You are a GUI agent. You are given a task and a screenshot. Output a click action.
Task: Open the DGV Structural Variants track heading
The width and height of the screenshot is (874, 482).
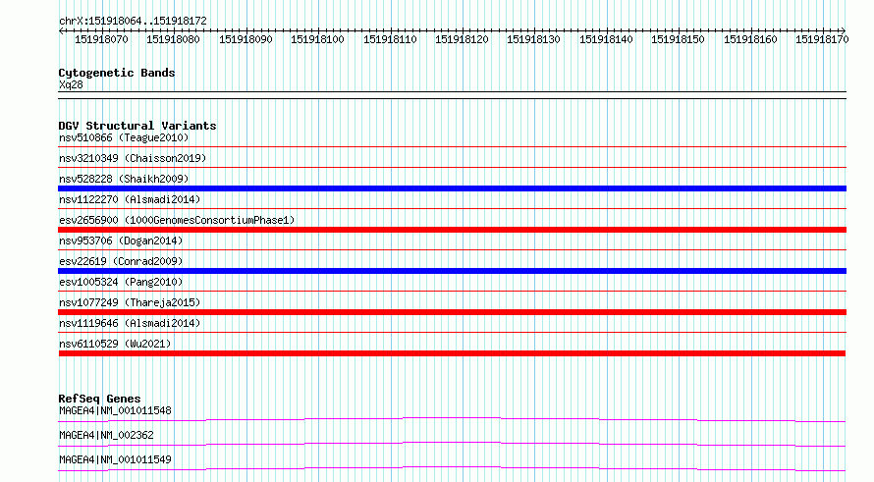coord(137,126)
